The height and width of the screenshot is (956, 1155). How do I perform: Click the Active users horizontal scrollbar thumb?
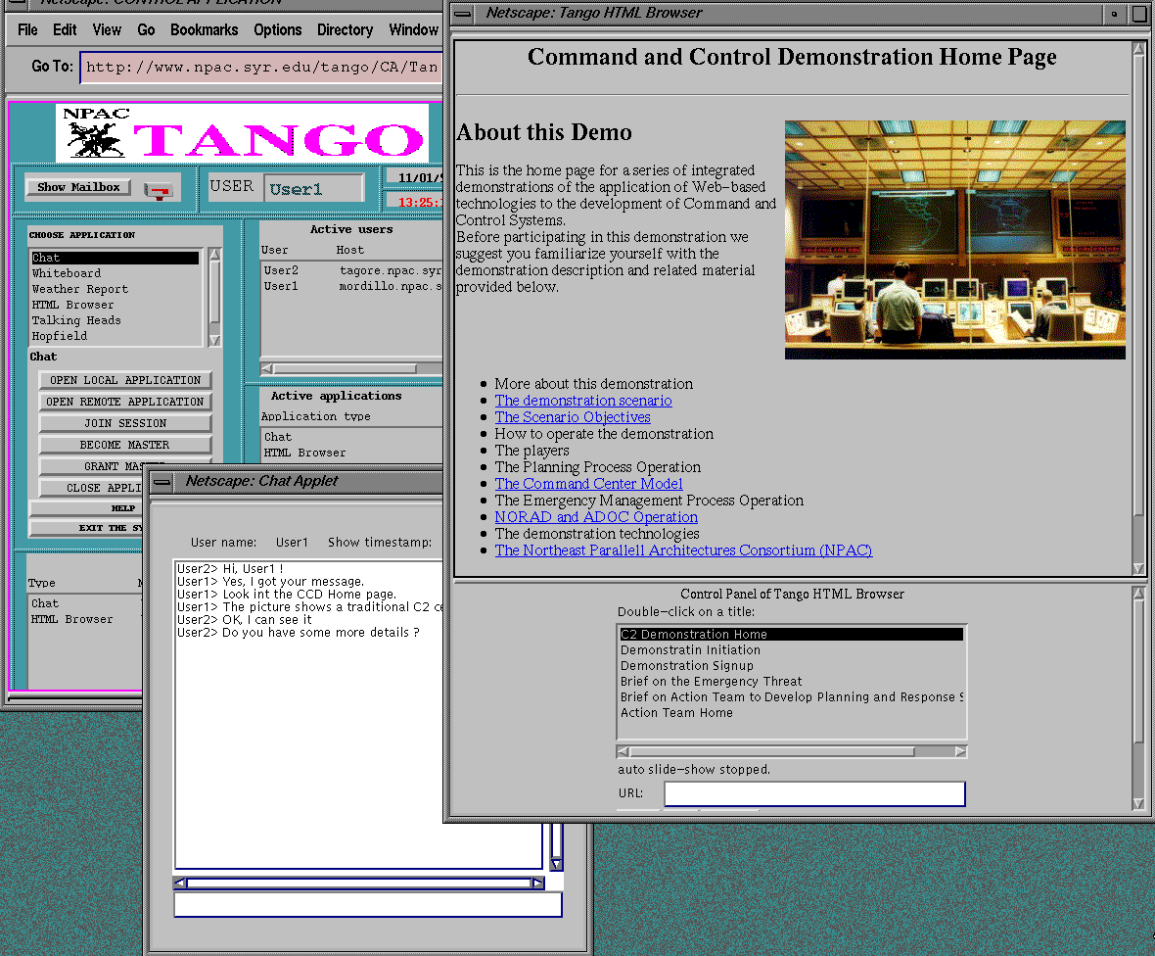point(345,368)
